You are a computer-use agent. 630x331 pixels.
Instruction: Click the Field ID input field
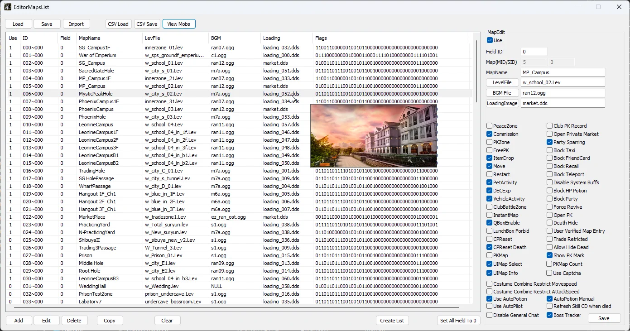(x=534, y=52)
